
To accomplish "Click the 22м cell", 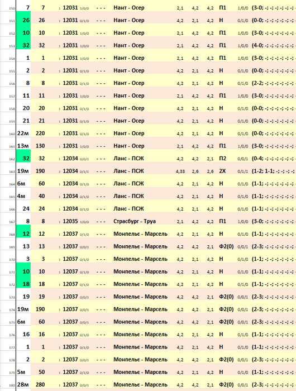I will pyautogui.click(x=23, y=133).
